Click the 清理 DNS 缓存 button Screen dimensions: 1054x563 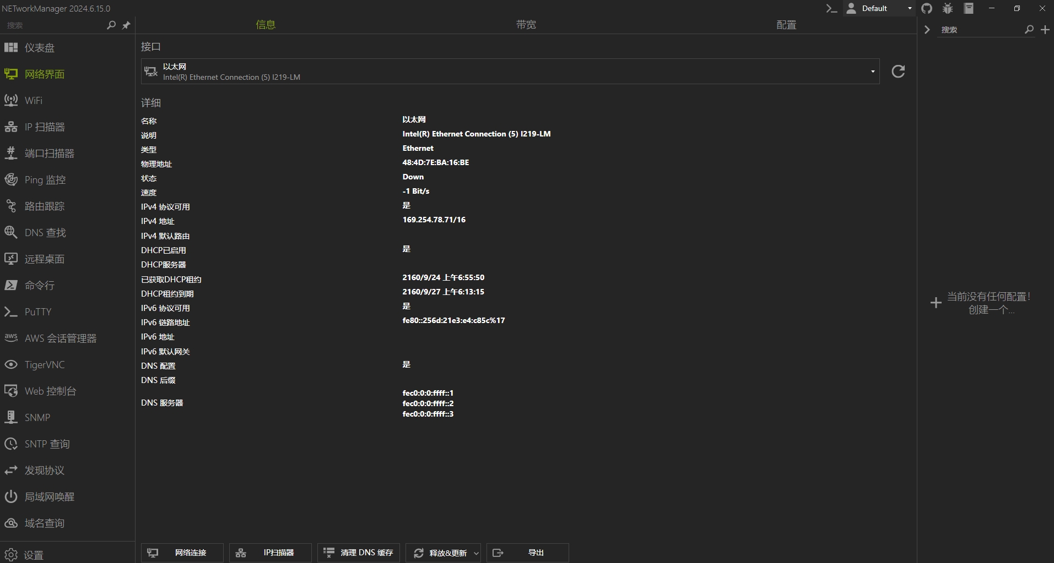[x=359, y=553]
